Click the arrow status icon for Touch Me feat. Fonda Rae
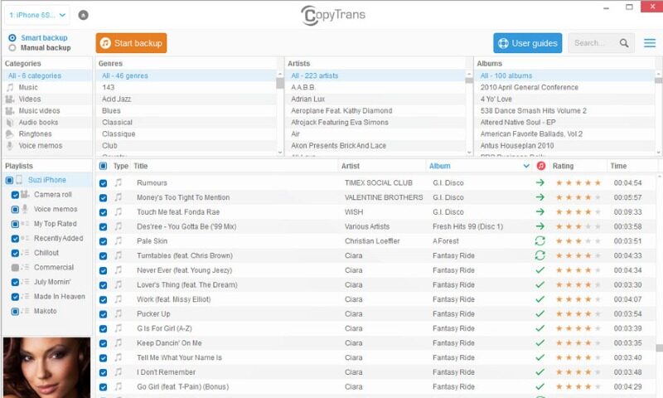The width and height of the screenshot is (663, 398). click(x=540, y=211)
